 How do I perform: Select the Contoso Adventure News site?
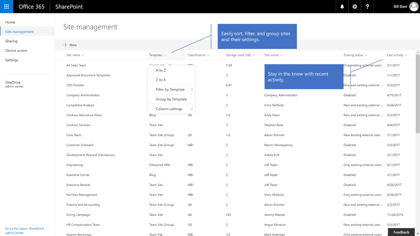click(84, 115)
